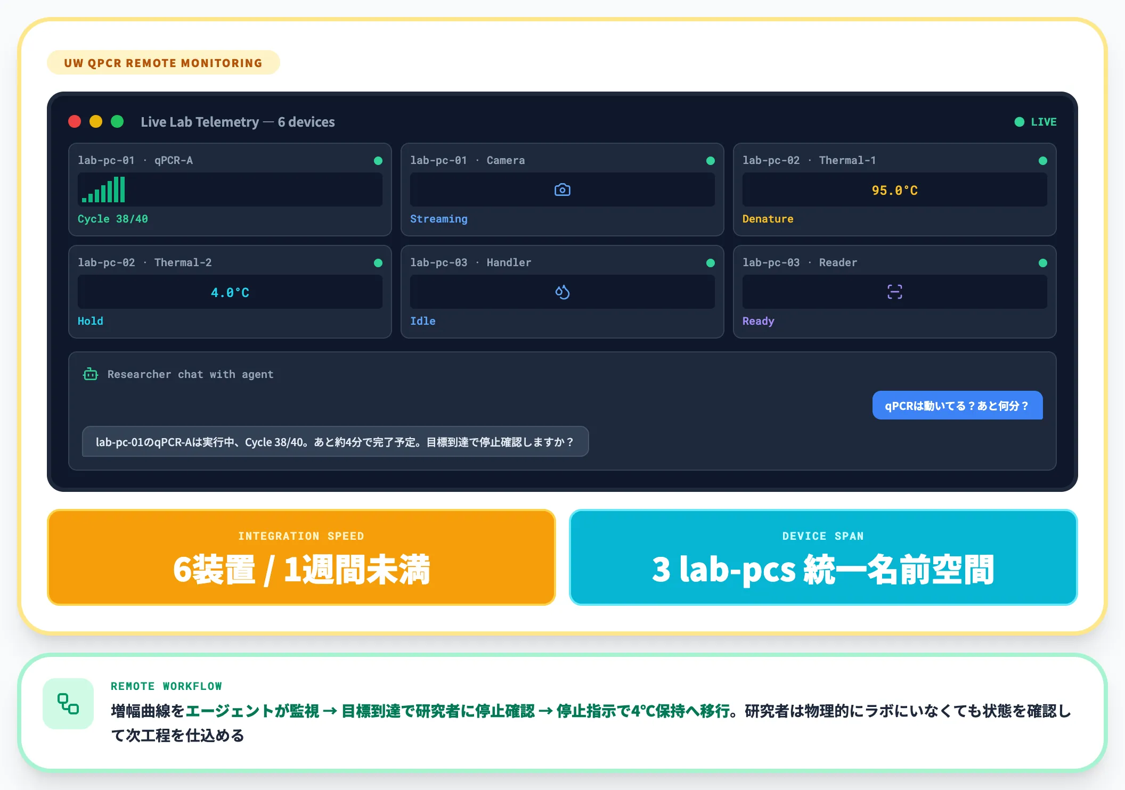Click the lab-pc-02 · Thermal-2 card header

click(x=145, y=262)
